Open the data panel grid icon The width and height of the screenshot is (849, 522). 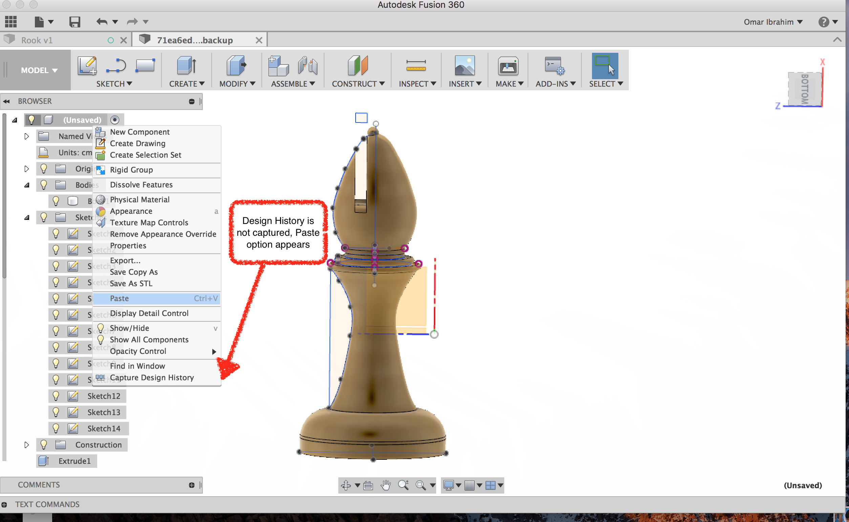(x=11, y=22)
